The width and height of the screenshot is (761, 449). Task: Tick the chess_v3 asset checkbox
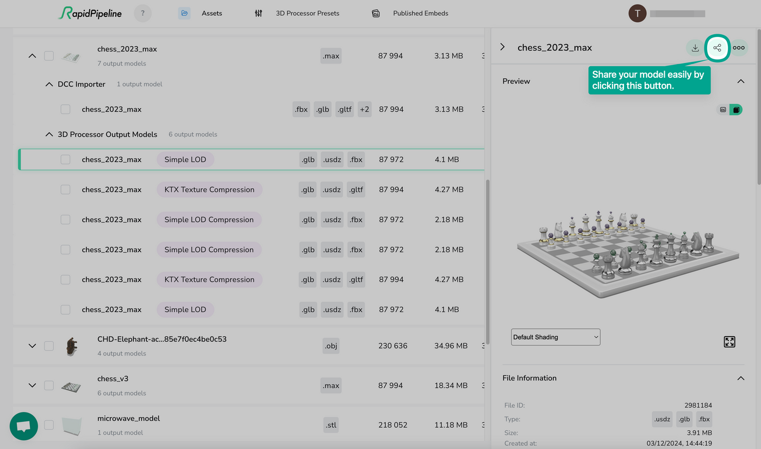pos(49,385)
